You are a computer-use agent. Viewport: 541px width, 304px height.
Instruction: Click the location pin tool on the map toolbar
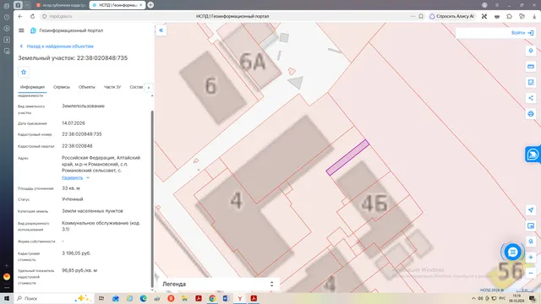(531, 51)
